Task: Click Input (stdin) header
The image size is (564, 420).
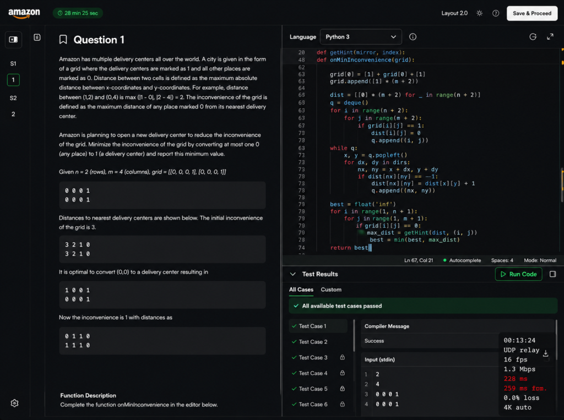Action: pos(379,359)
